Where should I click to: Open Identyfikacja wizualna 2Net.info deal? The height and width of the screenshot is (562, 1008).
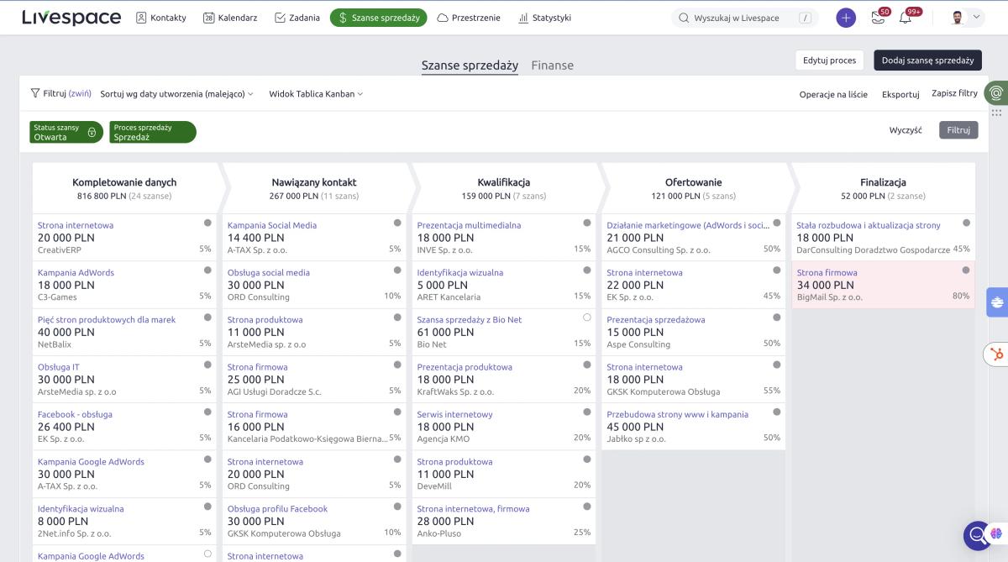click(81, 509)
